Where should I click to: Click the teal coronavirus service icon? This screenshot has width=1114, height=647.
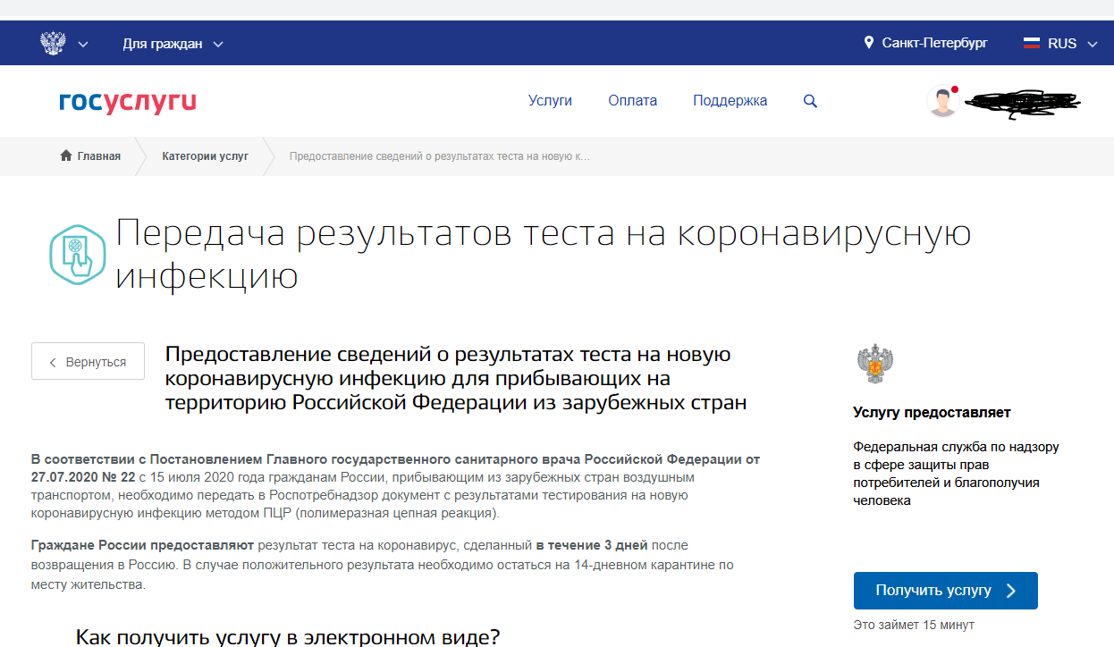(78, 254)
